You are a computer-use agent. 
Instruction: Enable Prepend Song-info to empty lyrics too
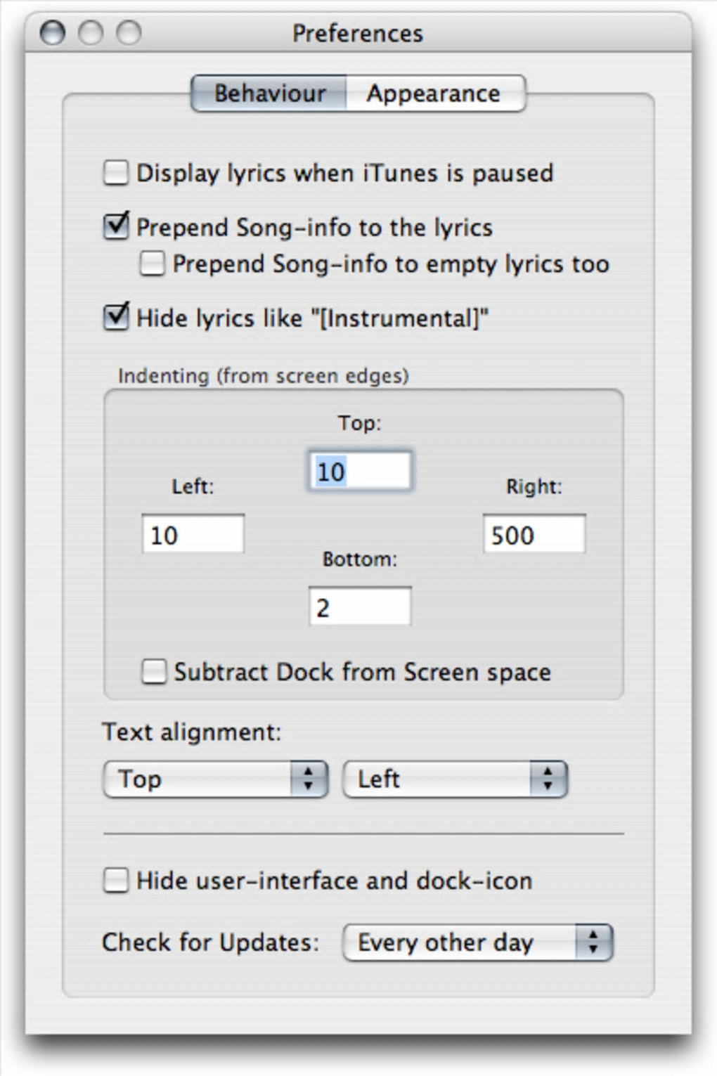(153, 264)
